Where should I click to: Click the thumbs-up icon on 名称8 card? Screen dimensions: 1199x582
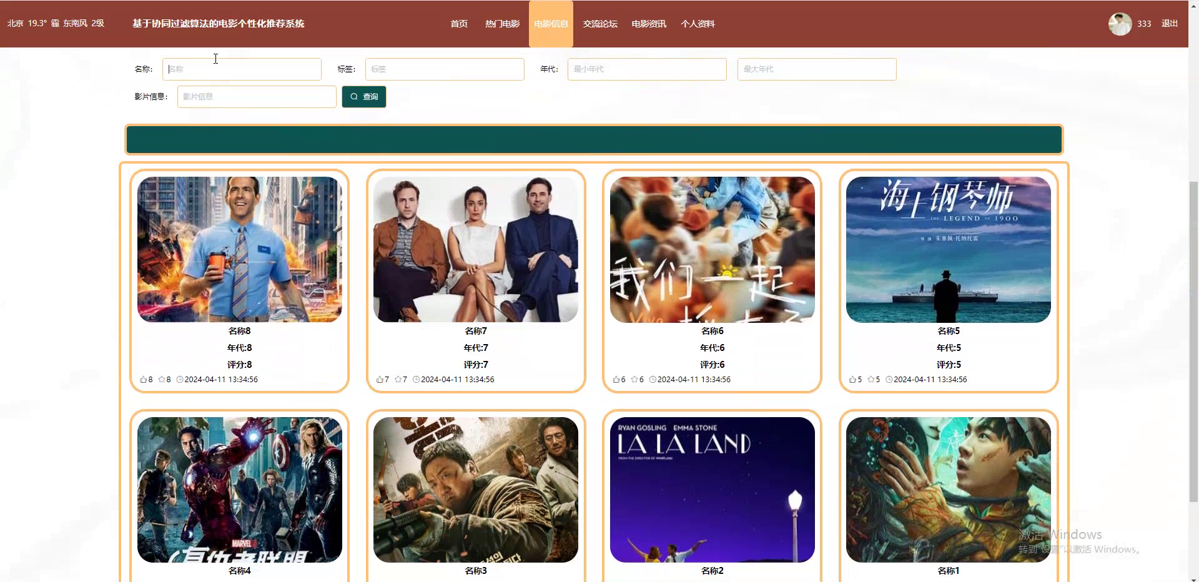[x=143, y=380]
